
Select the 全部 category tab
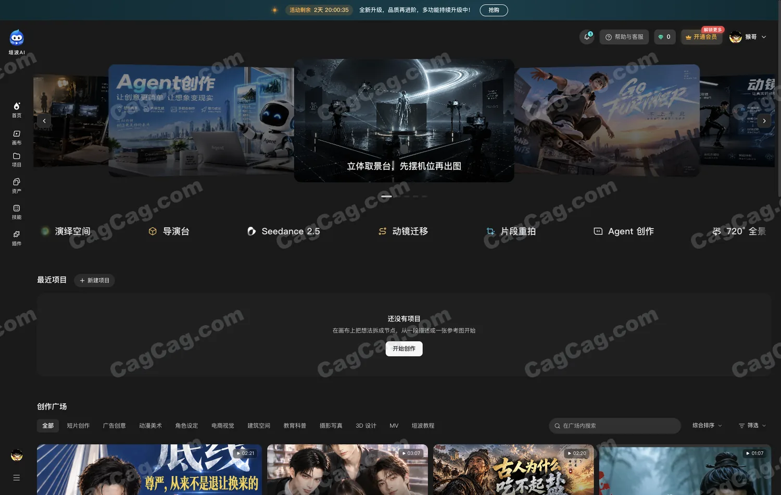tap(48, 426)
